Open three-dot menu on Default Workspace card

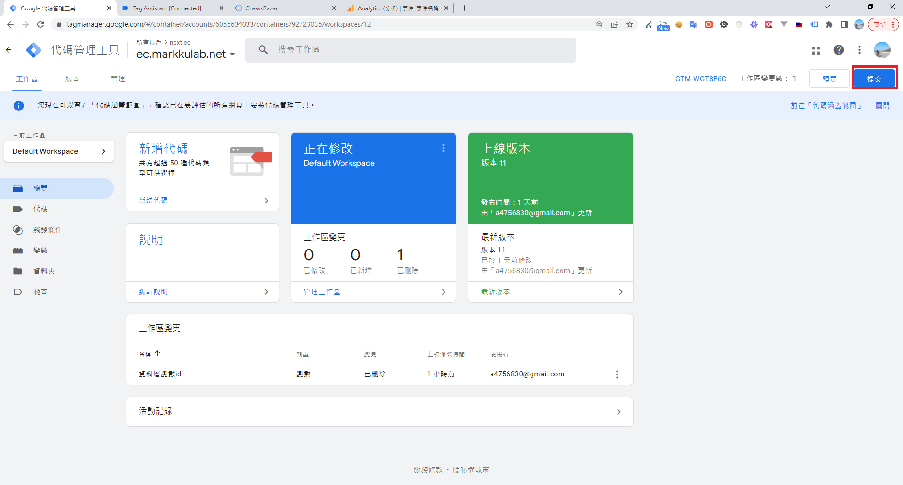(443, 149)
